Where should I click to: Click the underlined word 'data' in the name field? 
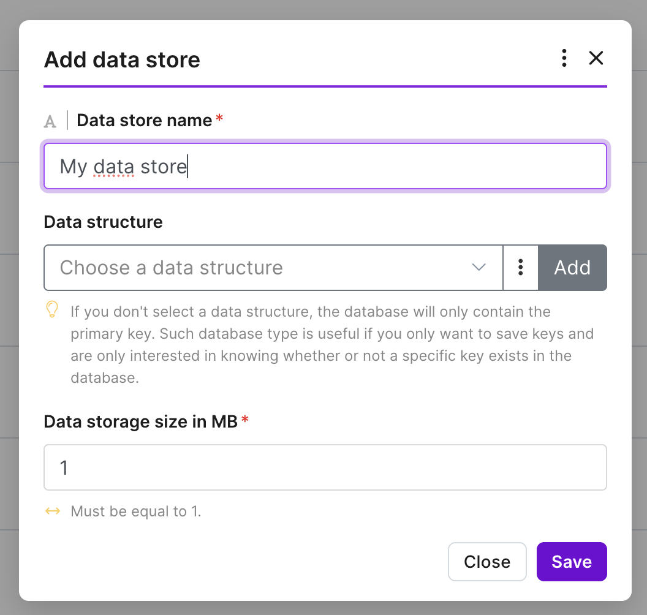click(114, 167)
